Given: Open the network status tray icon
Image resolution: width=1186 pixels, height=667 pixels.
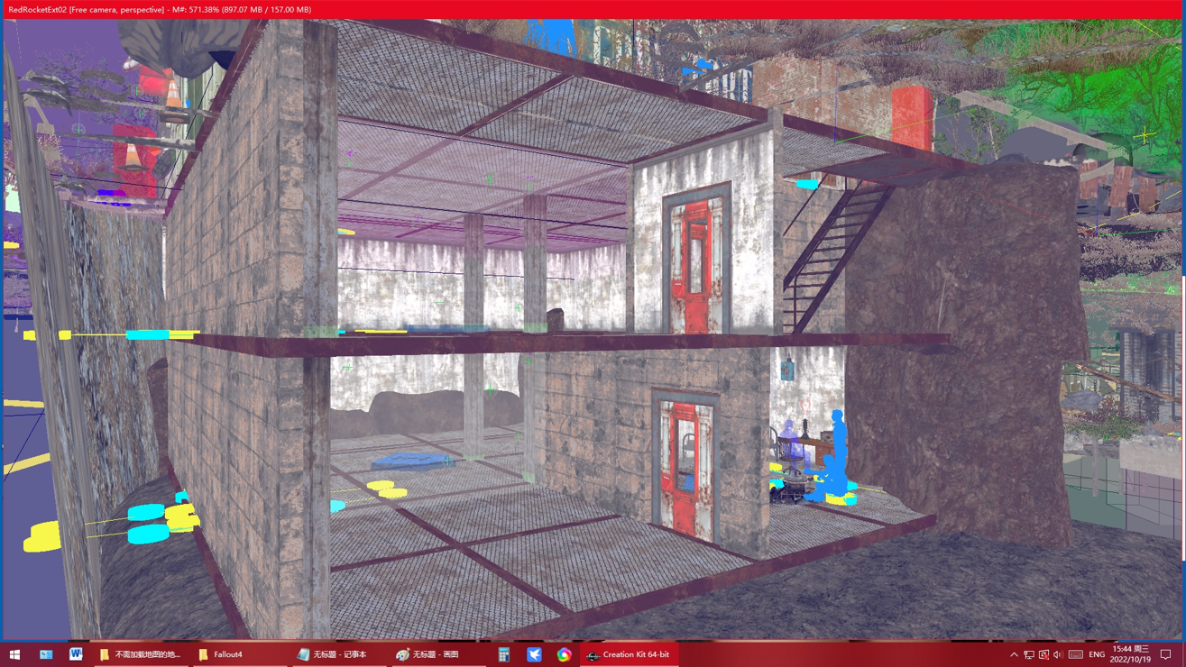Looking at the screenshot, I should coord(1029,655).
